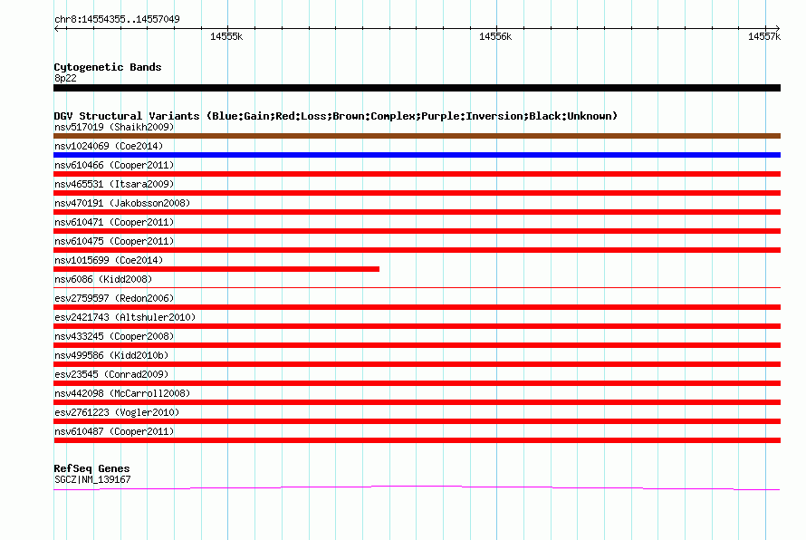Screen dimensions: 806x540
Task: Click the chr8:14554355..14557049 coordinate label
Action: [117, 20]
